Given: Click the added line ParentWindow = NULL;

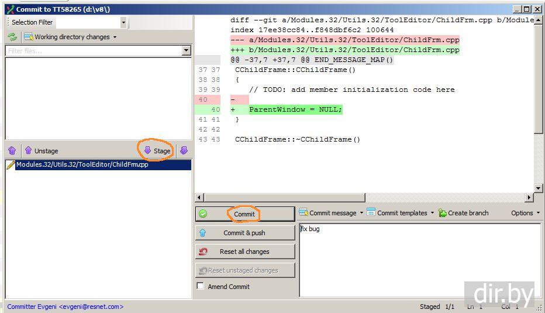Looking at the screenshot, I should pos(295,109).
